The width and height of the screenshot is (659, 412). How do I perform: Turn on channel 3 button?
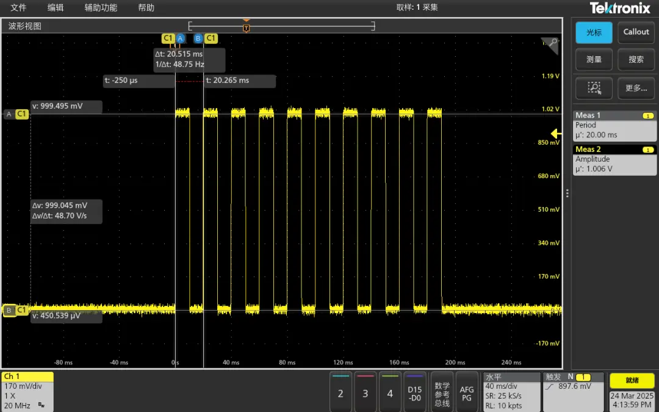(x=366, y=392)
